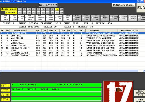145x102 pixels.
Task: Click the 17 horse logo image
Action: (x=118, y=91)
